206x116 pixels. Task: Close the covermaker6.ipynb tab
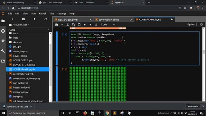tap(131, 20)
